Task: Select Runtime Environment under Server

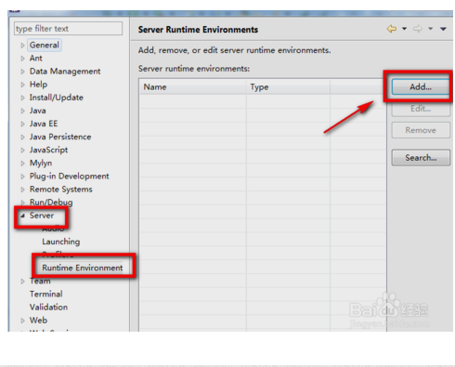Action: pos(83,268)
